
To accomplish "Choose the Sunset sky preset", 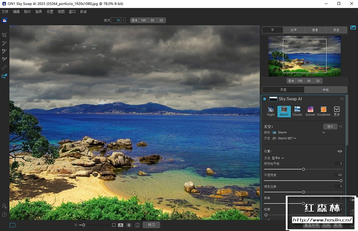I will tap(310, 111).
